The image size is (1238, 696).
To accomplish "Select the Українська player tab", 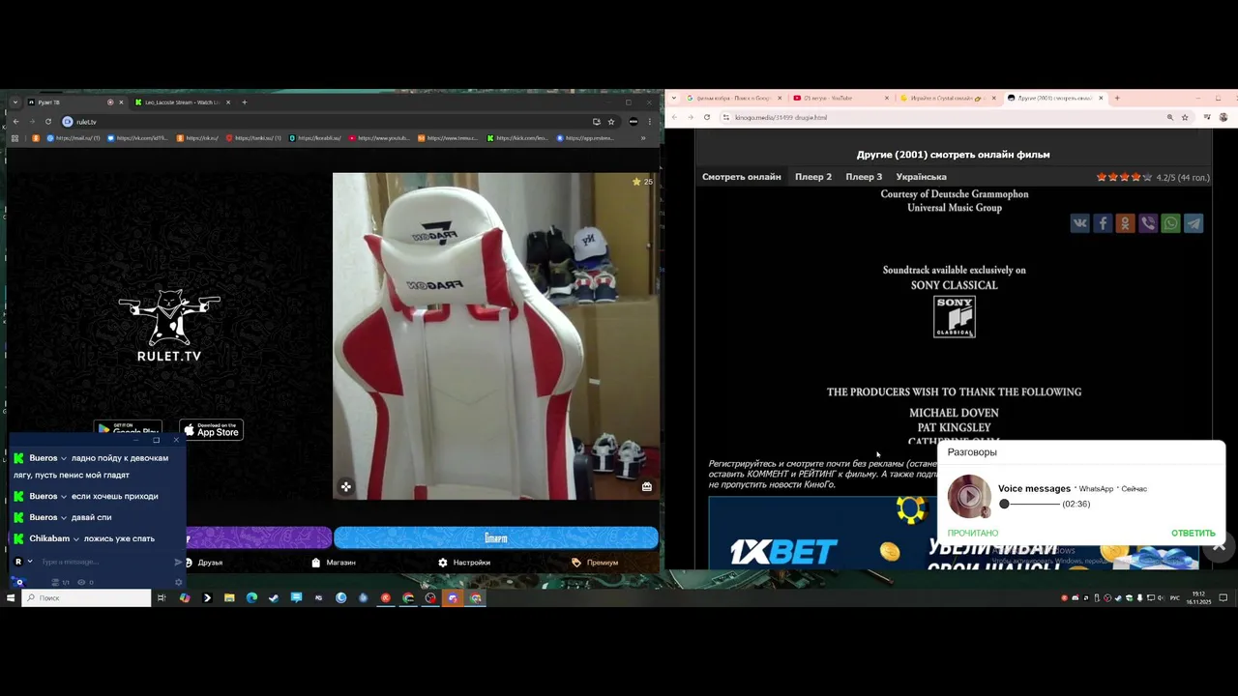I will (921, 177).
